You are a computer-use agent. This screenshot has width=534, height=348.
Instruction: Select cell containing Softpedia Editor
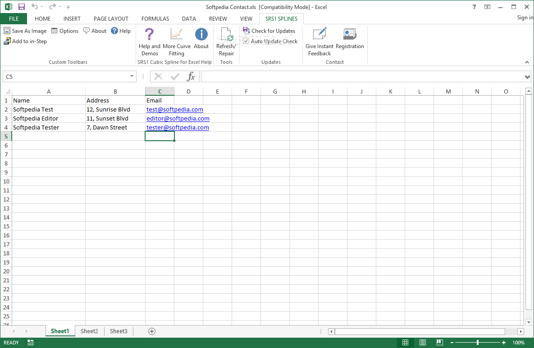48,118
